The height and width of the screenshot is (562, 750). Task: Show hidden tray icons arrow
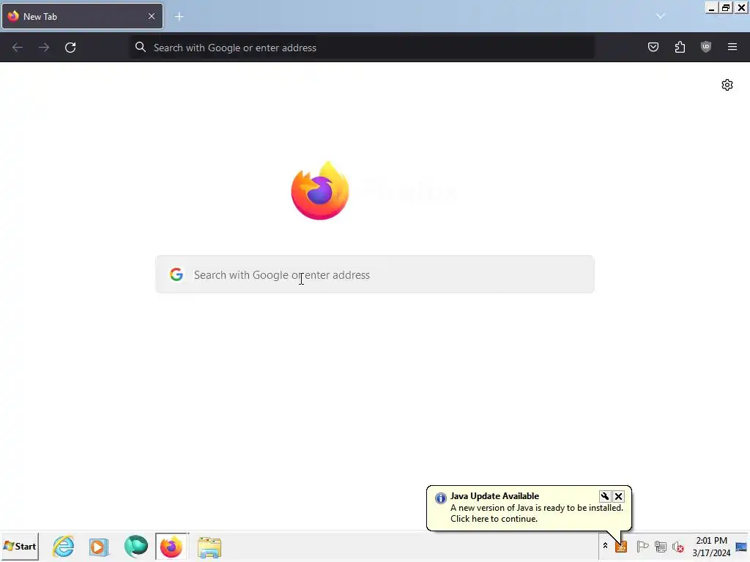pyautogui.click(x=605, y=546)
